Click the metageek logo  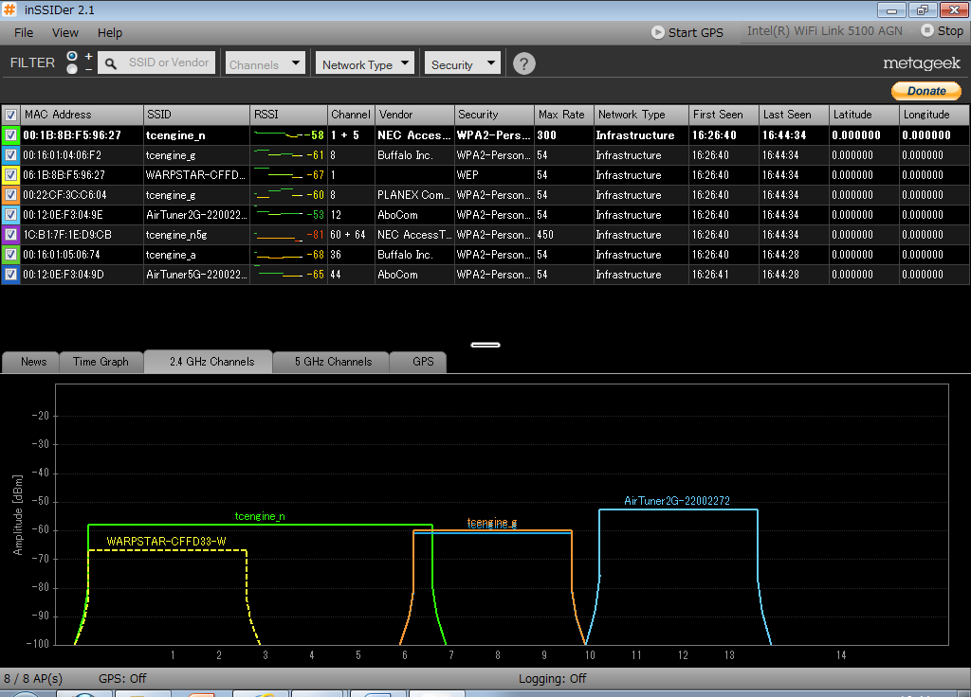pos(922,63)
